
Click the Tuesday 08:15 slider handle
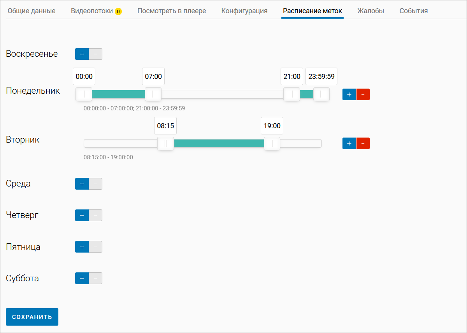click(x=165, y=143)
